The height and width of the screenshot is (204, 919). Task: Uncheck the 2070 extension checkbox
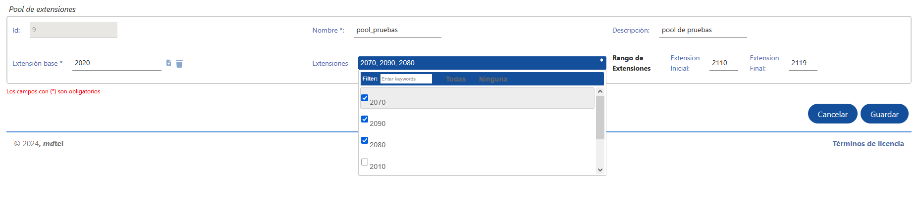365,98
